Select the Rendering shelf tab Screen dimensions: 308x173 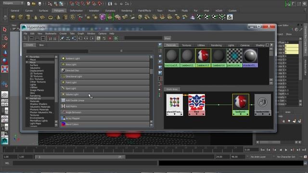(127, 11)
